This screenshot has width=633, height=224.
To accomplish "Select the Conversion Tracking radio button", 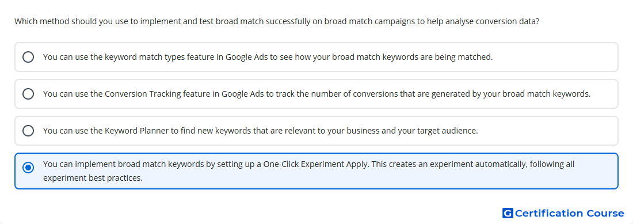I will (x=28, y=94).
